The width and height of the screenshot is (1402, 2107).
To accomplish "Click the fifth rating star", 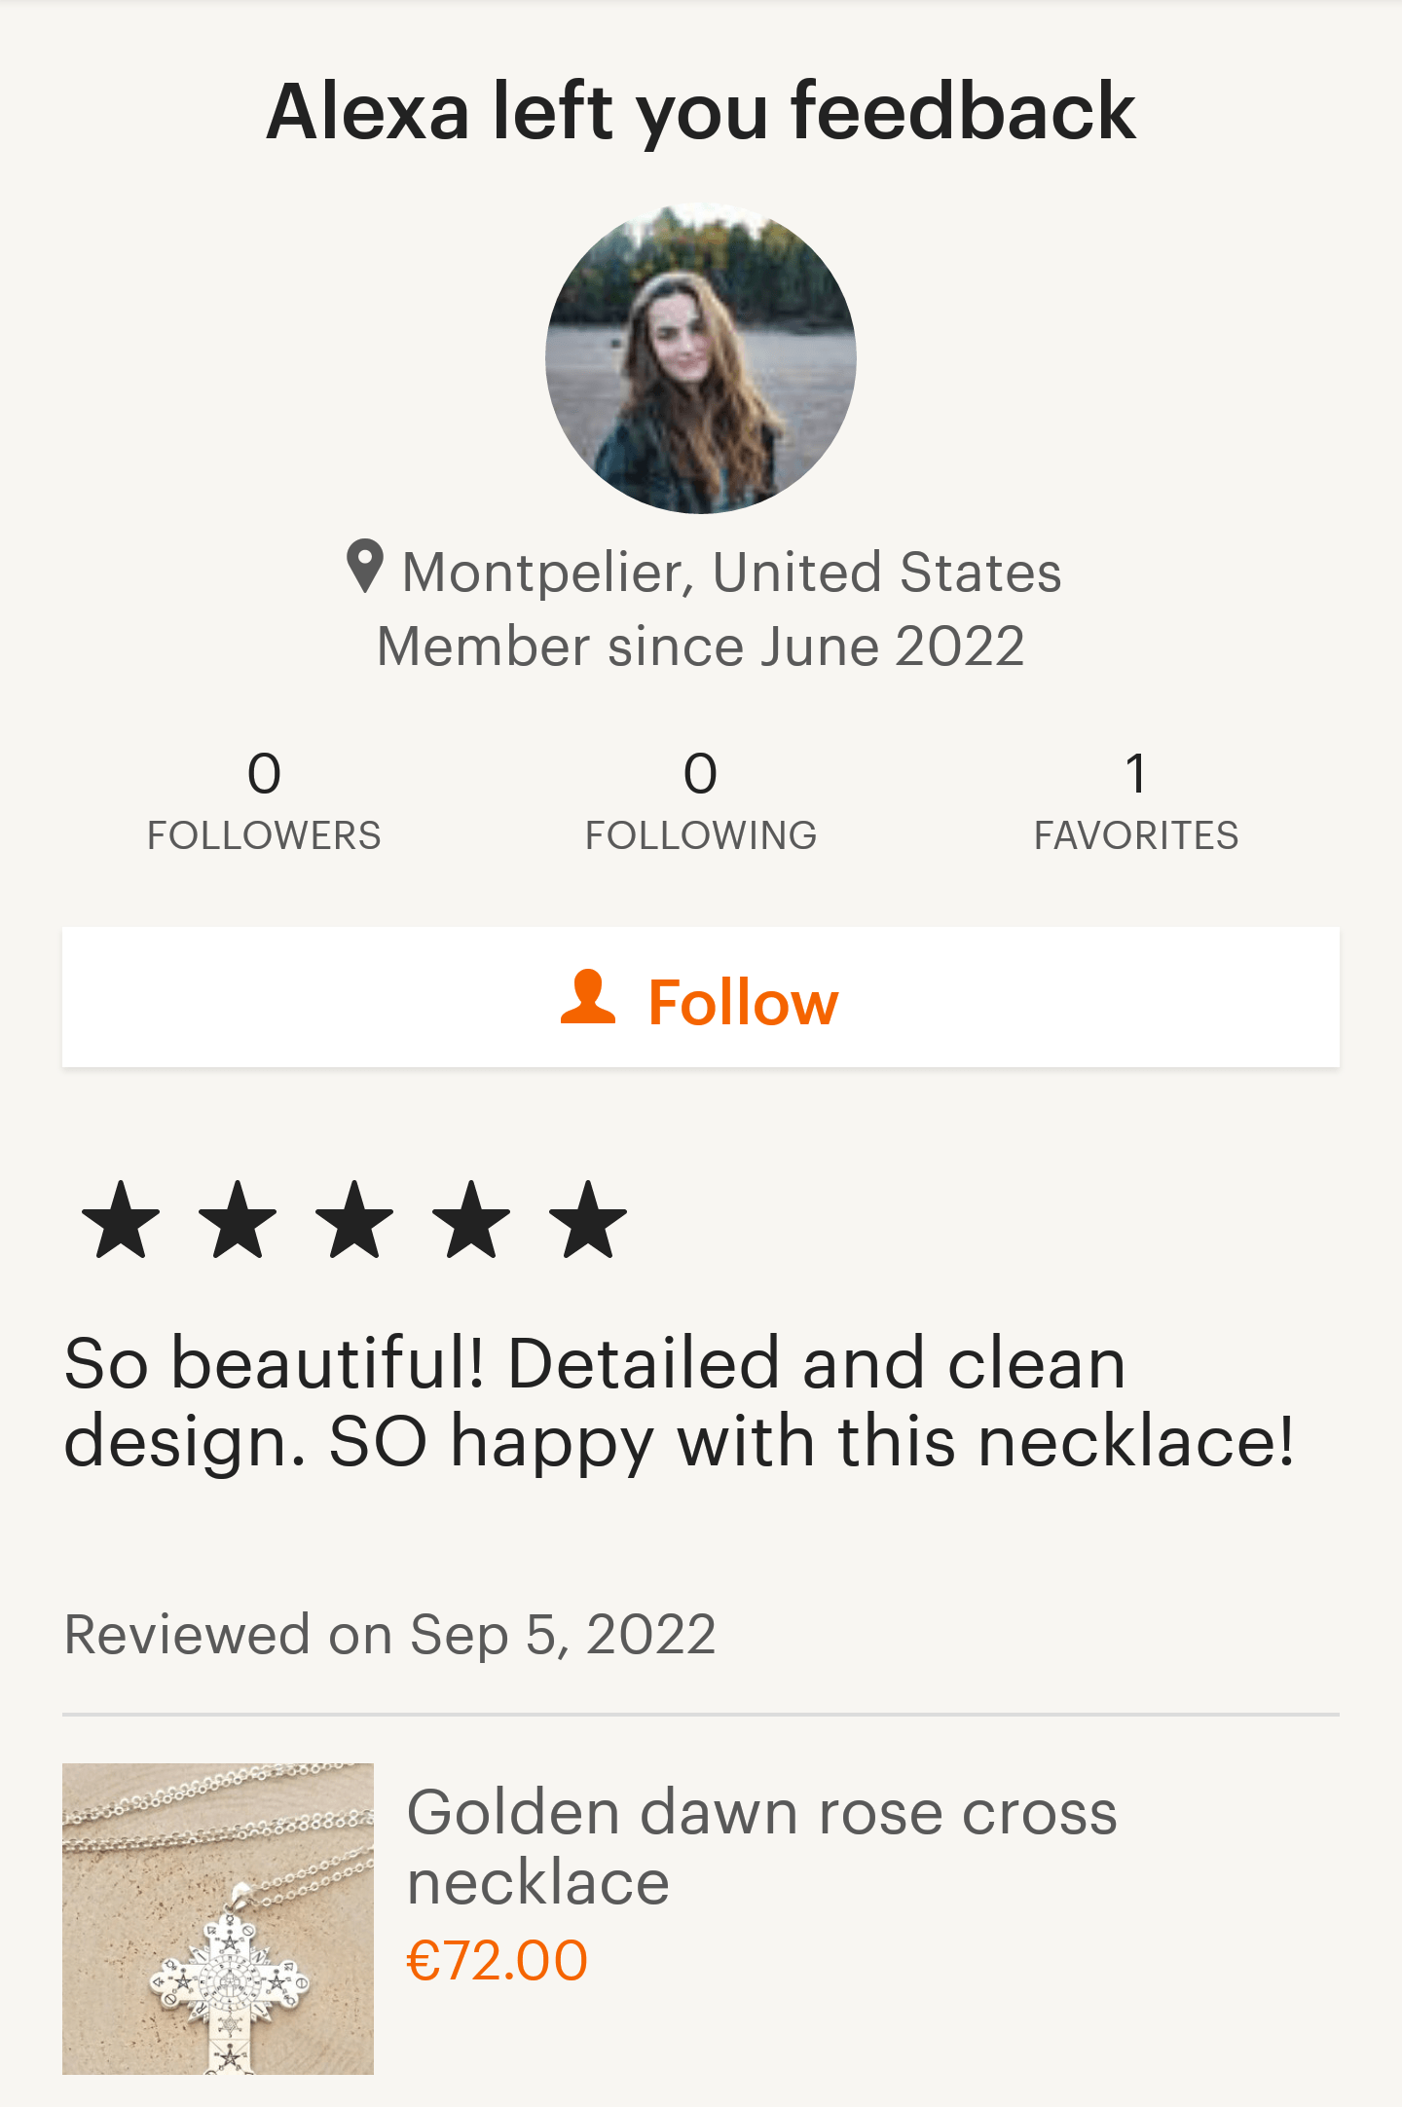I will click(588, 1219).
